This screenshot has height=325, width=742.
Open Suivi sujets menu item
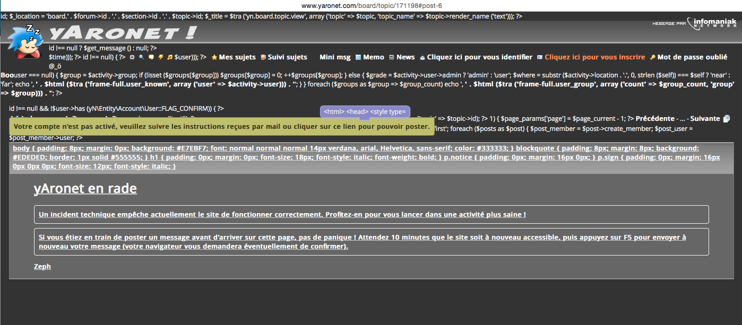287,57
